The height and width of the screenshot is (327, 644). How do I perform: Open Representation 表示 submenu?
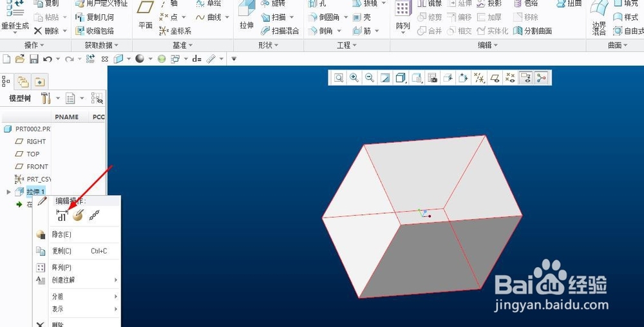tap(77, 309)
